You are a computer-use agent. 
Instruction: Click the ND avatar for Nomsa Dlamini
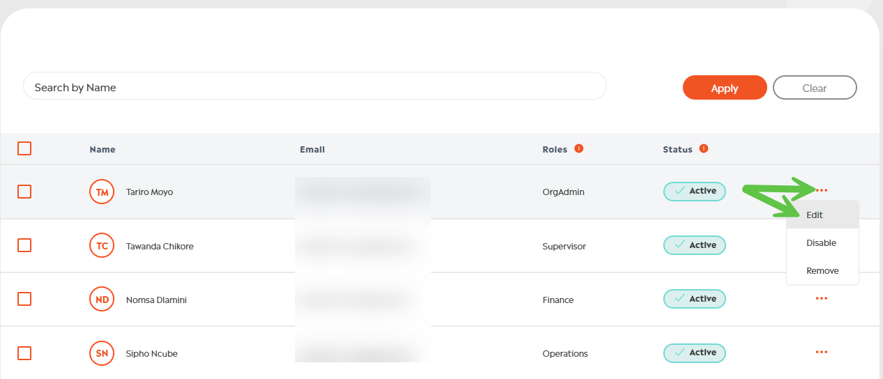pyautogui.click(x=102, y=300)
